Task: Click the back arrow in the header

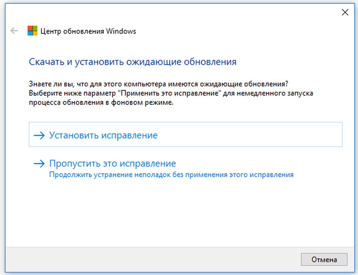Action: point(14,31)
